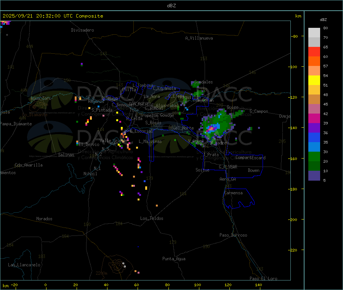Click the Carmensa map label
Image resolution: width=343 pixels, height=290 pixels.
click(233, 193)
